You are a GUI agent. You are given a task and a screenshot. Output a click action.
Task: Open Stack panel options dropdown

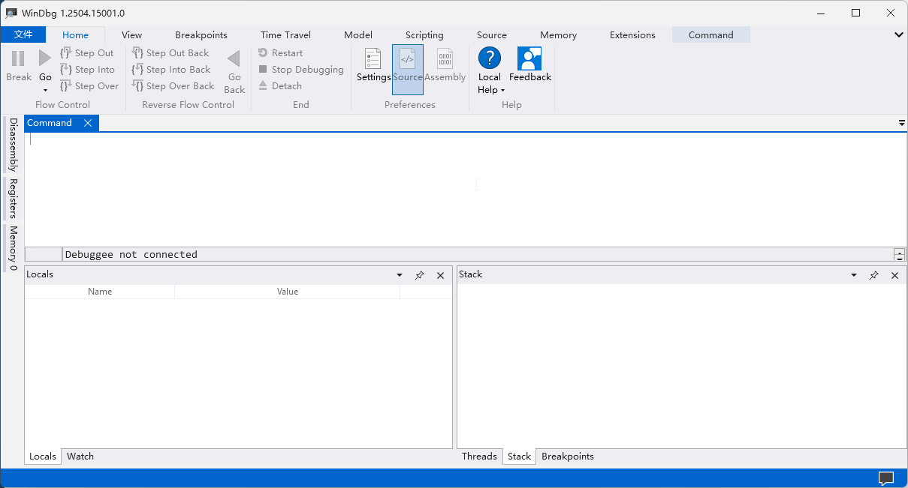click(854, 275)
